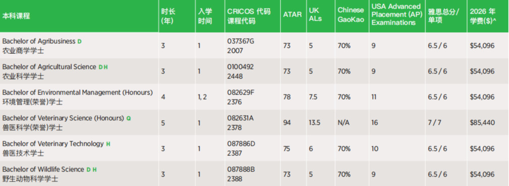Select CRICOS code 082629F

click(241, 92)
